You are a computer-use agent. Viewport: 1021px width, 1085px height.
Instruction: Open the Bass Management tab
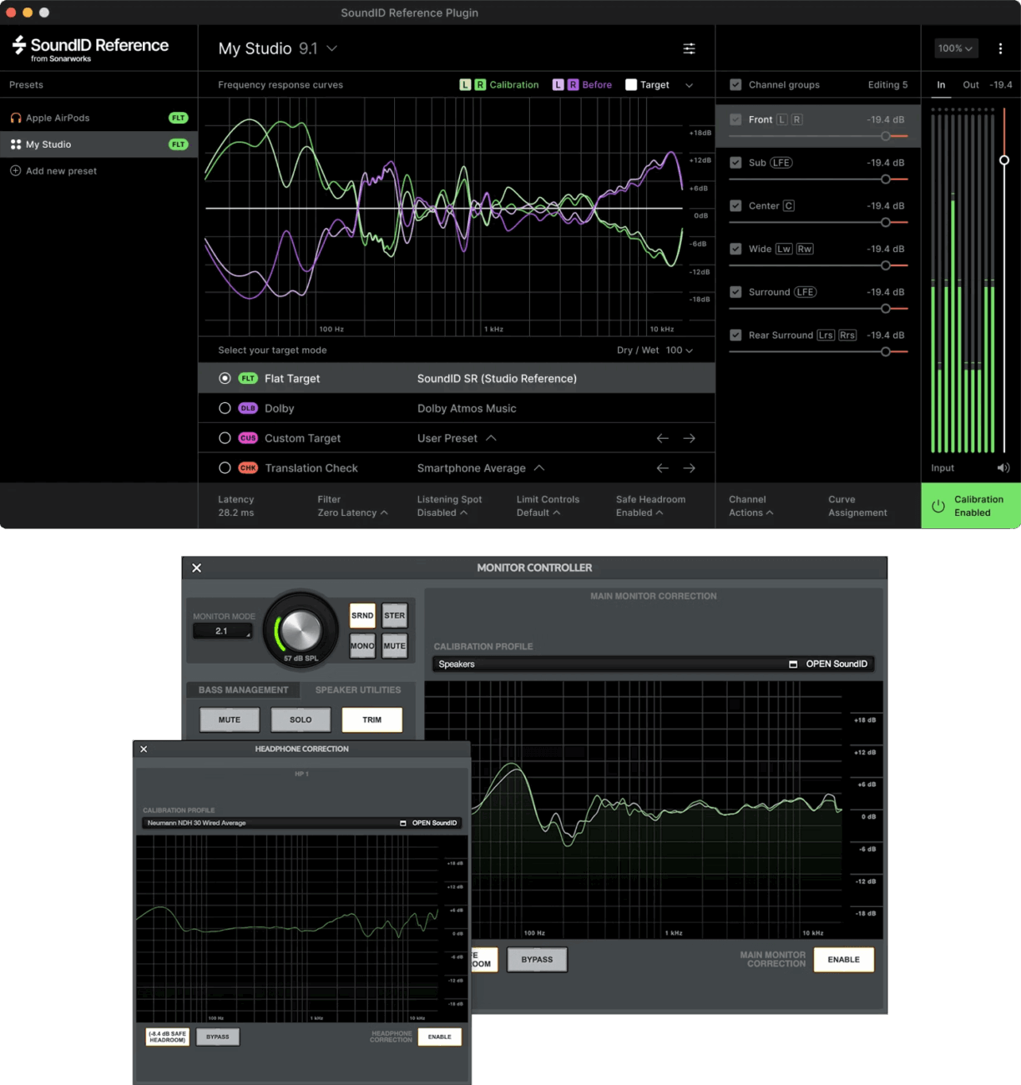tap(243, 690)
